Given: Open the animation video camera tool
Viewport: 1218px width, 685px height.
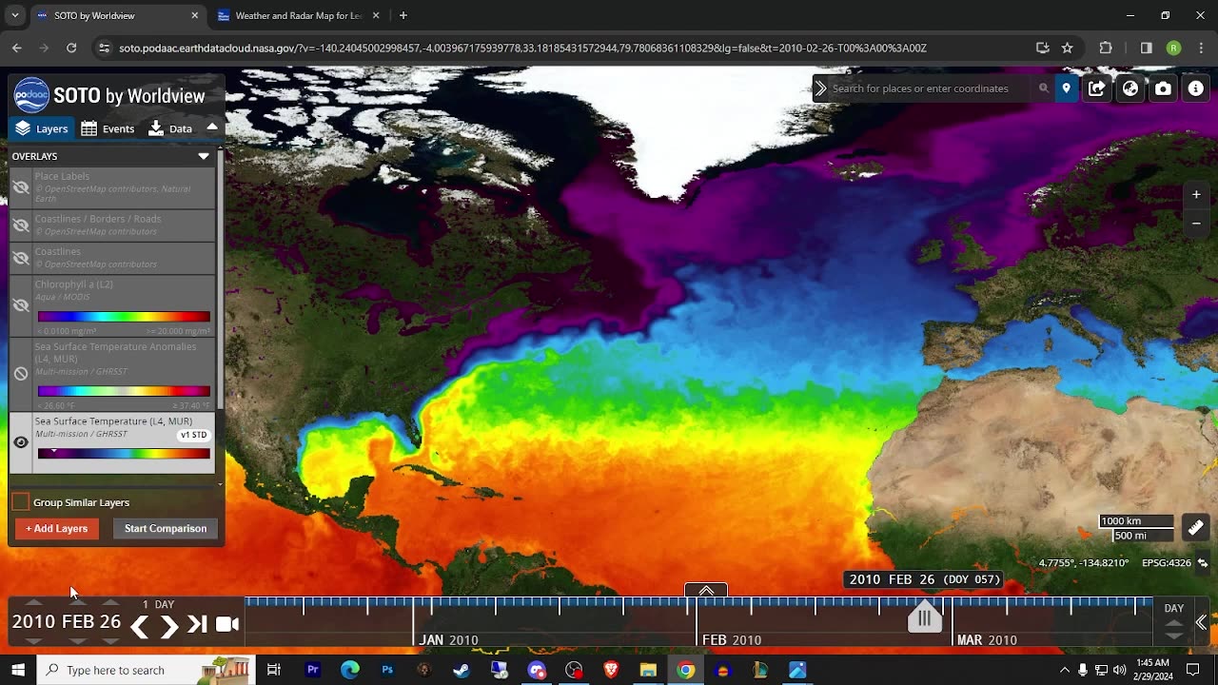Looking at the screenshot, I should [227, 624].
